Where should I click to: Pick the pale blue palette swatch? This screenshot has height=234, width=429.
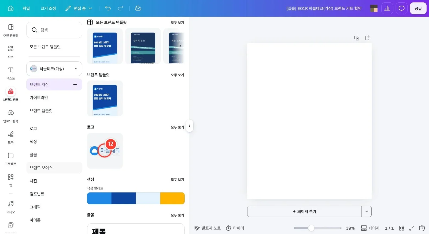pyautogui.click(x=148, y=198)
